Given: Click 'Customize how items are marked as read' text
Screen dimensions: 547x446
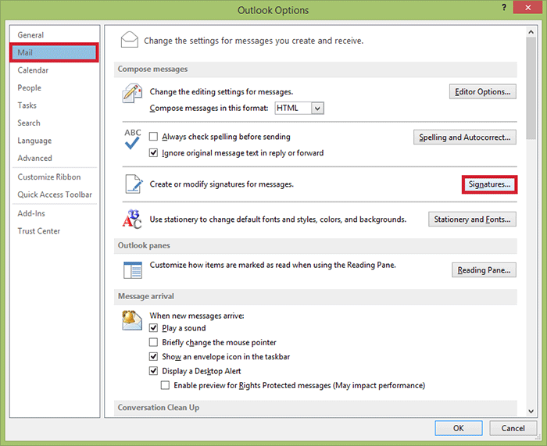Looking at the screenshot, I should (x=273, y=265).
